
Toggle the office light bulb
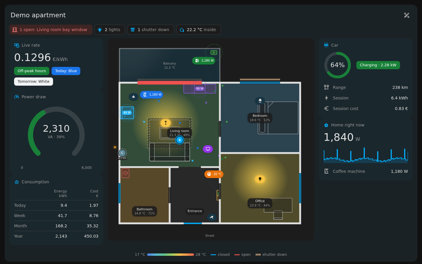click(260, 179)
